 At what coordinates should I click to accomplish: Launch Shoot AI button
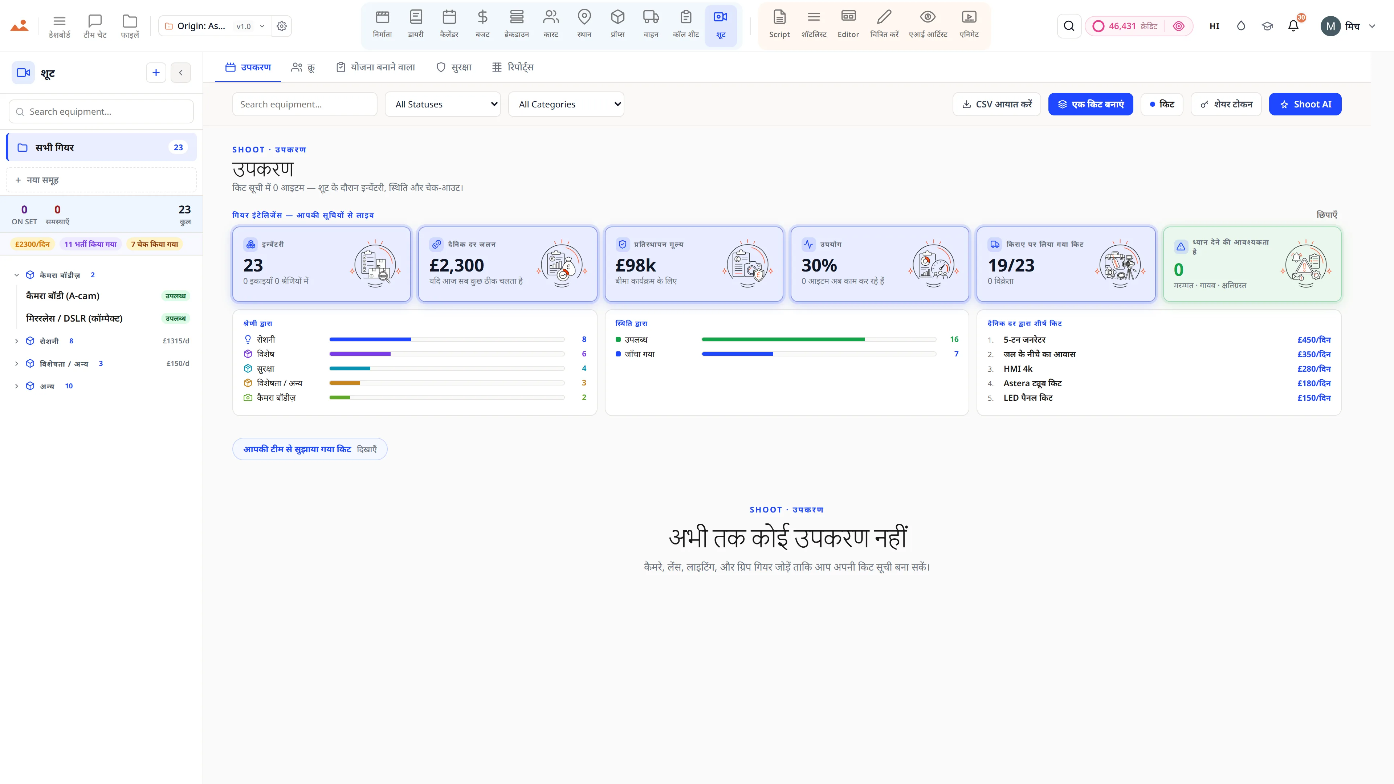[1305, 105]
